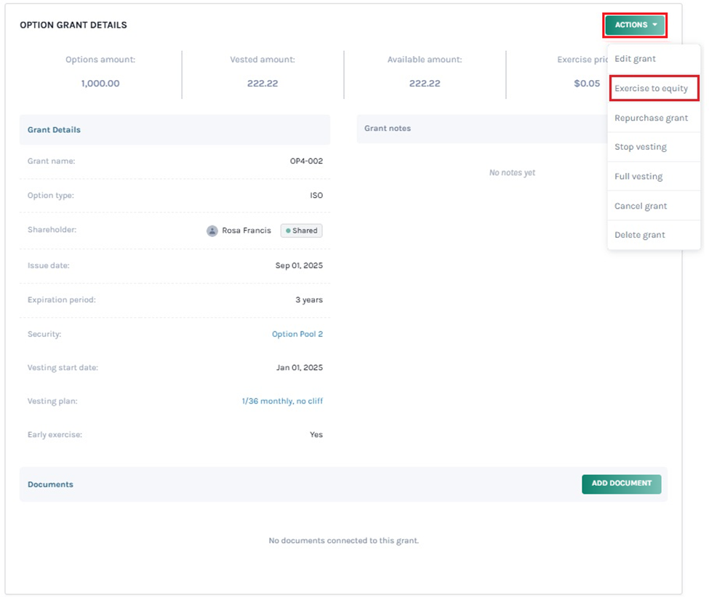The height and width of the screenshot is (597, 709).
Task: Click the Shared status badge
Action: click(301, 231)
